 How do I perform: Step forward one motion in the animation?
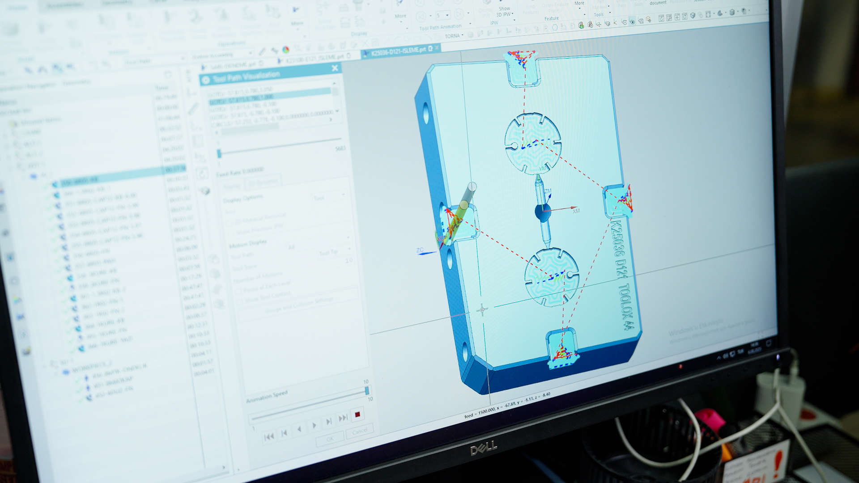coord(329,421)
